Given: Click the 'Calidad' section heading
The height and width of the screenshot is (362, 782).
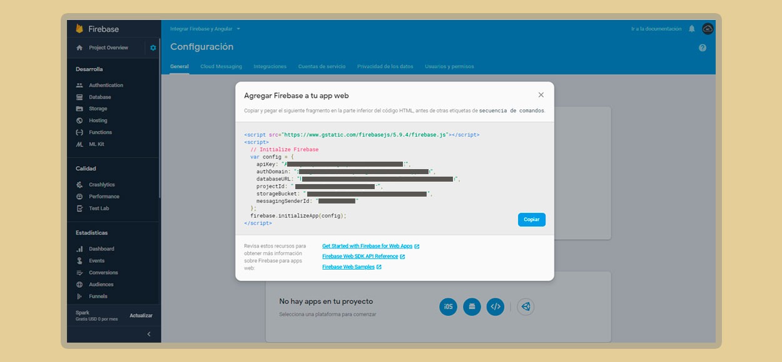Looking at the screenshot, I should [86, 169].
